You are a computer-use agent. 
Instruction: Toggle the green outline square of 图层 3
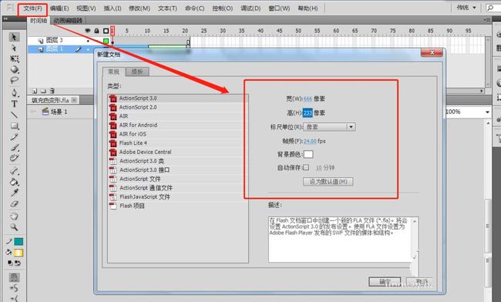[x=106, y=41]
